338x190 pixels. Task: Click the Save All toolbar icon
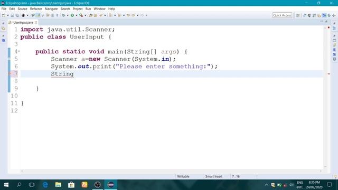pyautogui.click(x=17, y=15)
